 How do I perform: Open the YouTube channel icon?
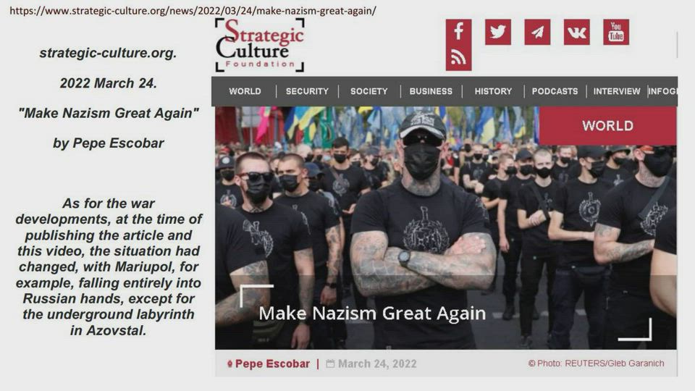(x=616, y=32)
